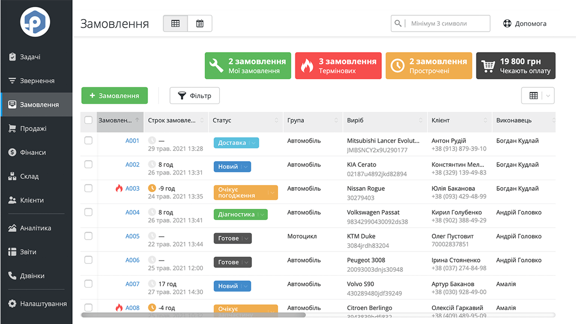Screen dimensions: 576x324
Task: Check the box for order A003
Action: pos(89,189)
